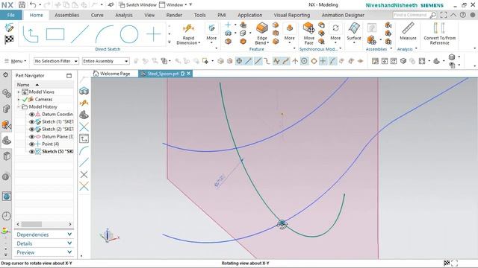Switch to the Render ribbon tab
Viewport: 478px width, 268px height.
click(x=174, y=15)
